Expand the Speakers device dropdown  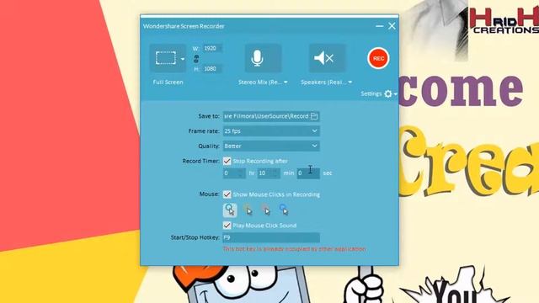[x=350, y=82]
